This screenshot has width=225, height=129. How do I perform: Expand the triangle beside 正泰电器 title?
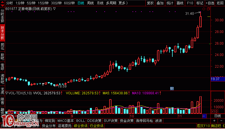pos(54,9)
